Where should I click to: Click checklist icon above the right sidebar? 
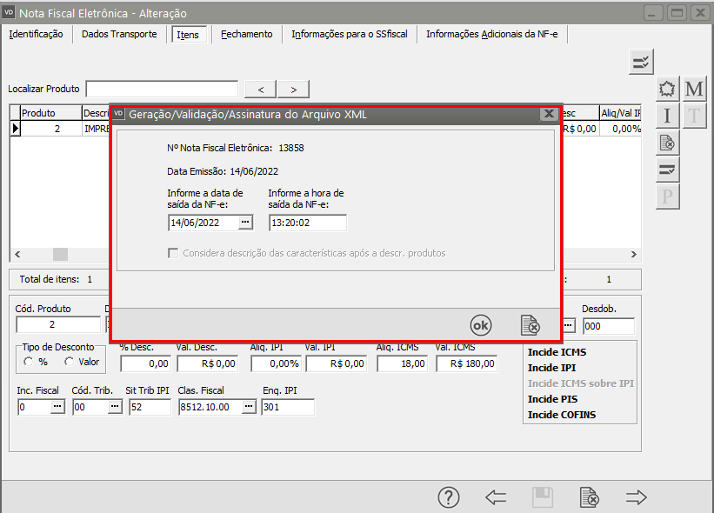[x=642, y=62]
